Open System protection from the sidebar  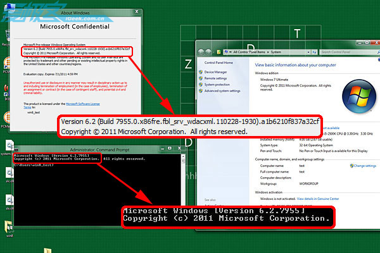217,85
